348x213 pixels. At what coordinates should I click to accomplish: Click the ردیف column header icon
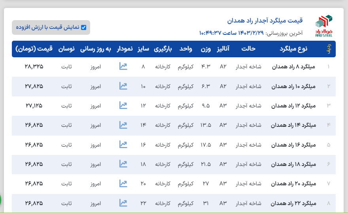328,49
